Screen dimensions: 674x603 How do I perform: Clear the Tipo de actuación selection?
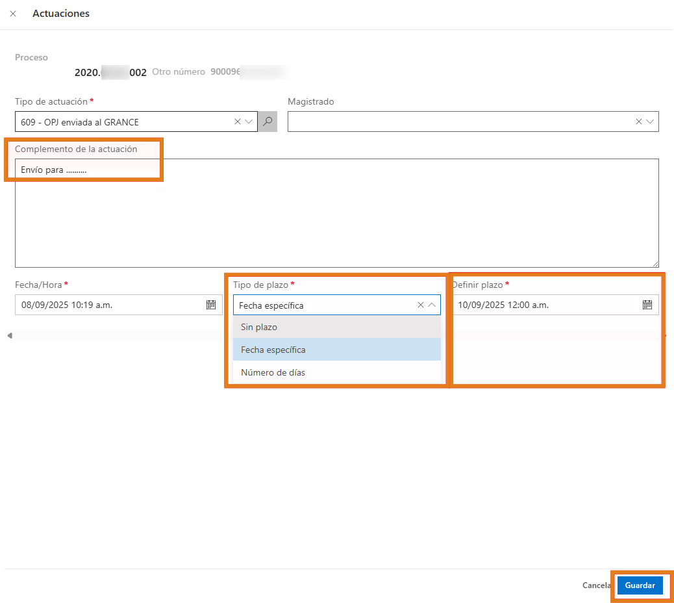[237, 122]
